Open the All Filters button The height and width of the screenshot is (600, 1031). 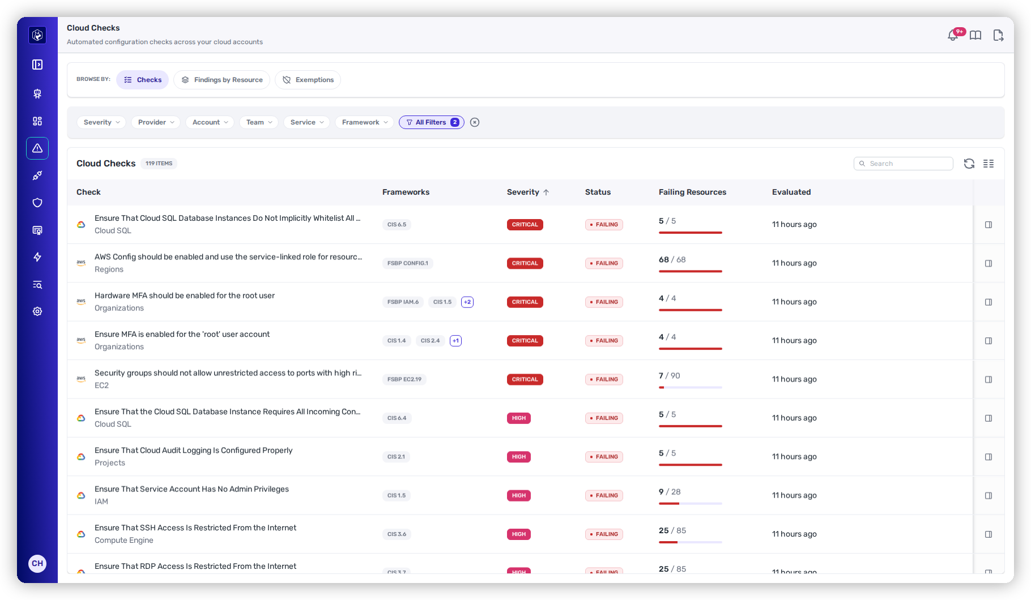click(x=432, y=122)
